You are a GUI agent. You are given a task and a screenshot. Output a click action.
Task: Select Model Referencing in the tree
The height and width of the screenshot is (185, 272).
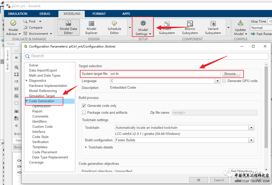click(43, 91)
